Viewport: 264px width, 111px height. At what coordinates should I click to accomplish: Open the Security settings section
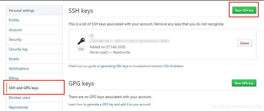pos(15,39)
